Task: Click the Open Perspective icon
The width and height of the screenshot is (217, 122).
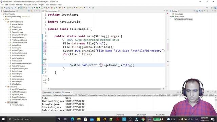Action: coord(212,8)
